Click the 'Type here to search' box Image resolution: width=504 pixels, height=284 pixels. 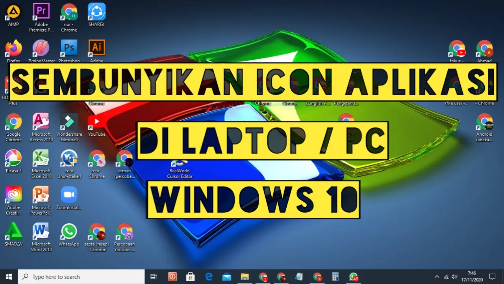[82, 277]
